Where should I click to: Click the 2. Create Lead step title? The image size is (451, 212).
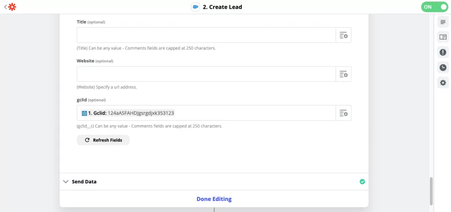(x=222, y=7)
